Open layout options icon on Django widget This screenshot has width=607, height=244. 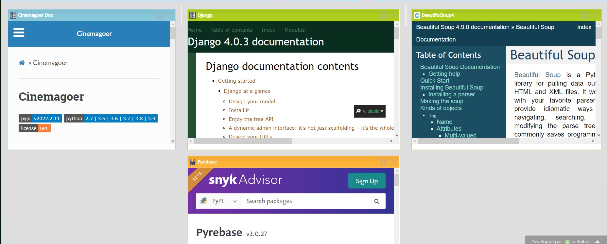[384, 15]
